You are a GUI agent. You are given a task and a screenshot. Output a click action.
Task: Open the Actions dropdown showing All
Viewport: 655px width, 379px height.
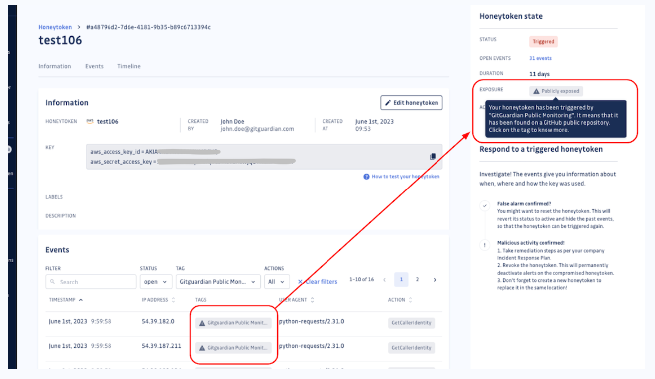click(x=277, y=282)
